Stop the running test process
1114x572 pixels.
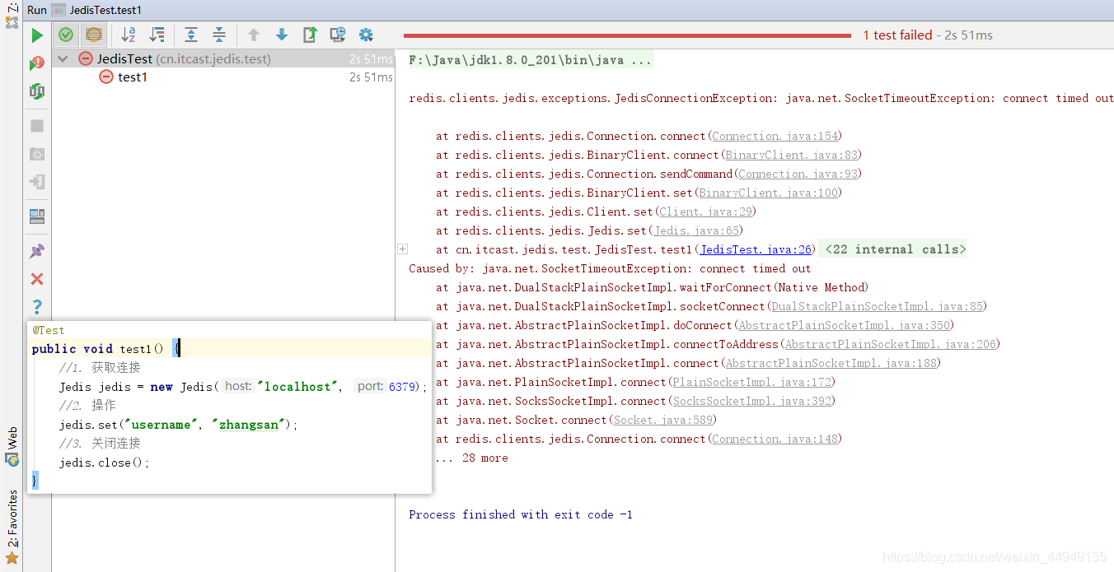tap(36, 125)
